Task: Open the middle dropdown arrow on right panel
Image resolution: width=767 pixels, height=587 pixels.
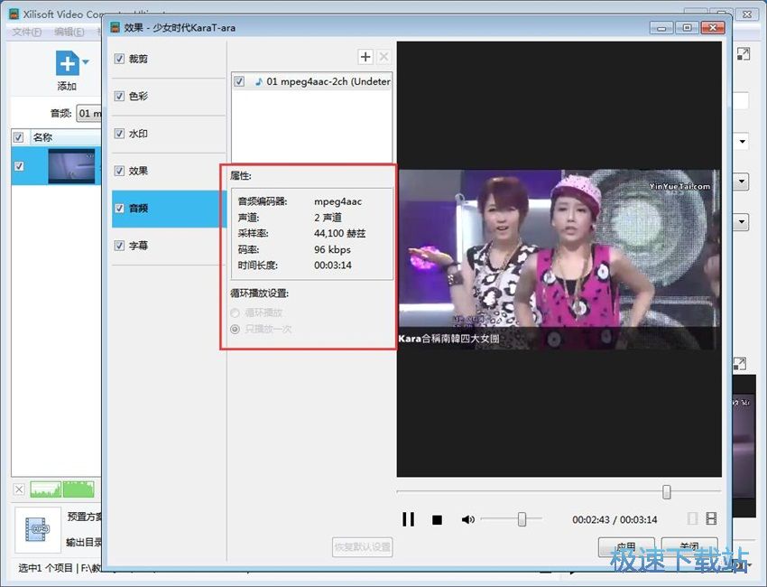Action: [x=742, y=182]
